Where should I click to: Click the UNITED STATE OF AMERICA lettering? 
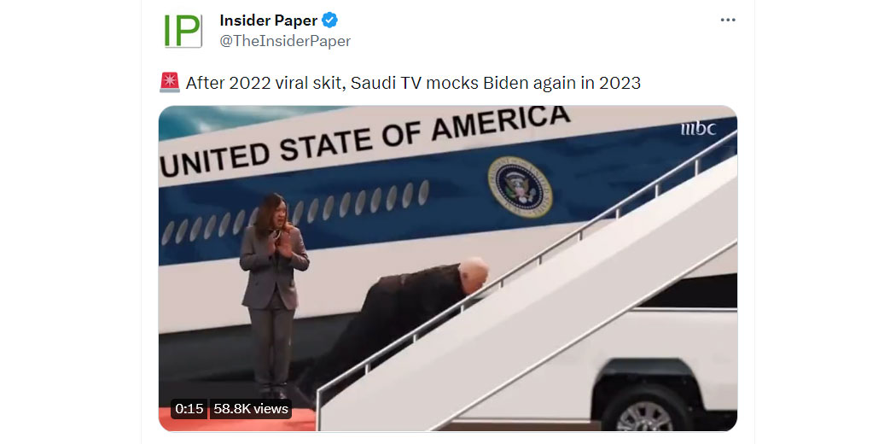[x=365, y=140]
